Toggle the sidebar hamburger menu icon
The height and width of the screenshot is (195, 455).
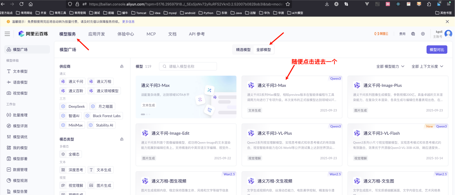click(x=7, y=34)
